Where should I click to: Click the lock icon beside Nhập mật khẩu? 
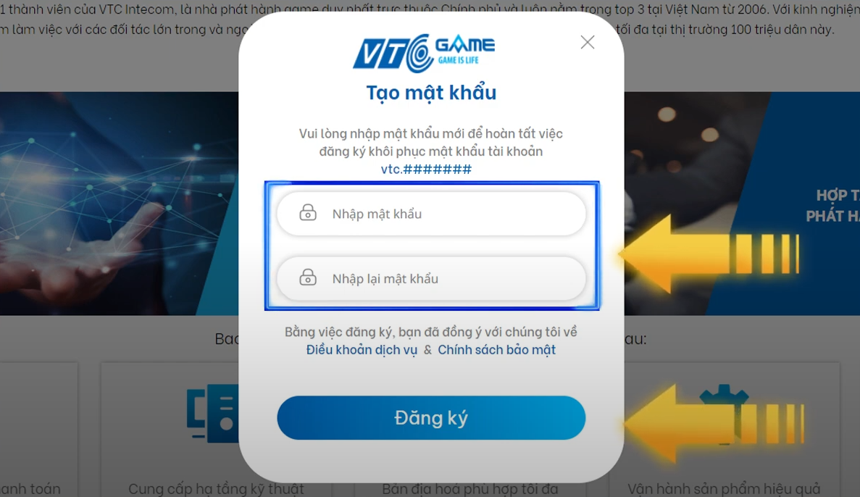pyautogui.click(x=308, y=213)
